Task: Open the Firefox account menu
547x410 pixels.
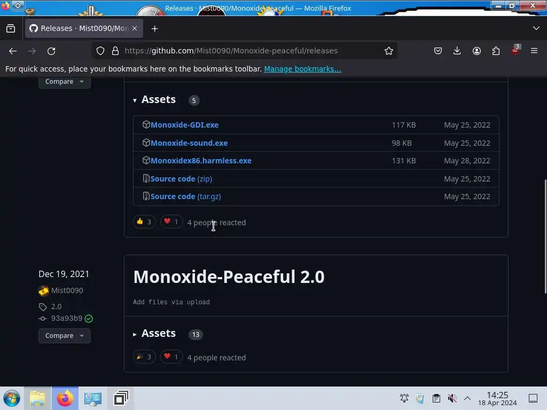Action: (x=476, y=51)
